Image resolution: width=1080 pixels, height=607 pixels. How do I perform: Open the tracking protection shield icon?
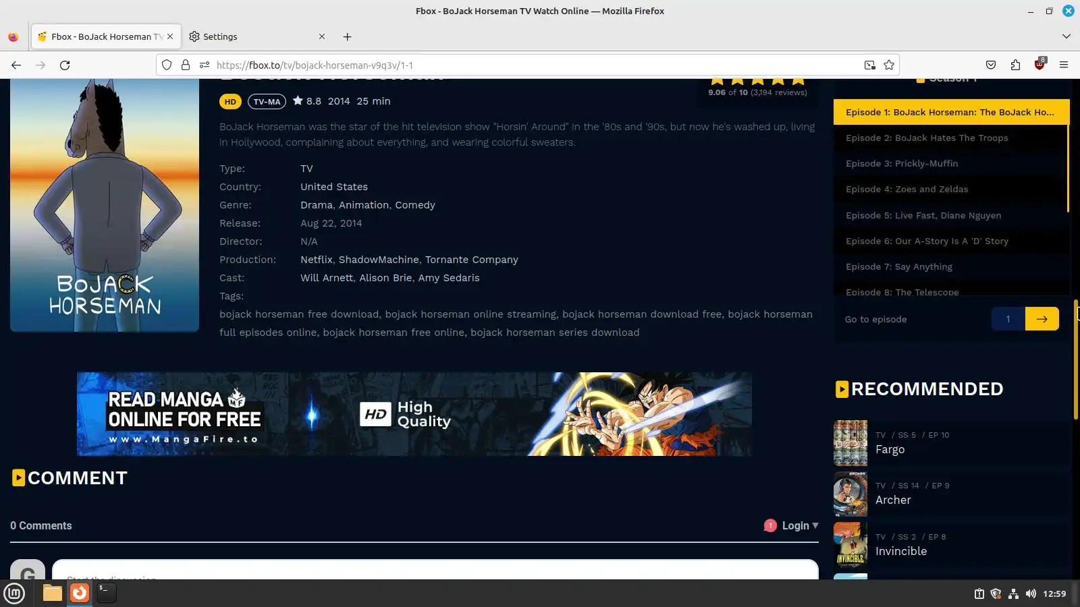pos(167,65)
